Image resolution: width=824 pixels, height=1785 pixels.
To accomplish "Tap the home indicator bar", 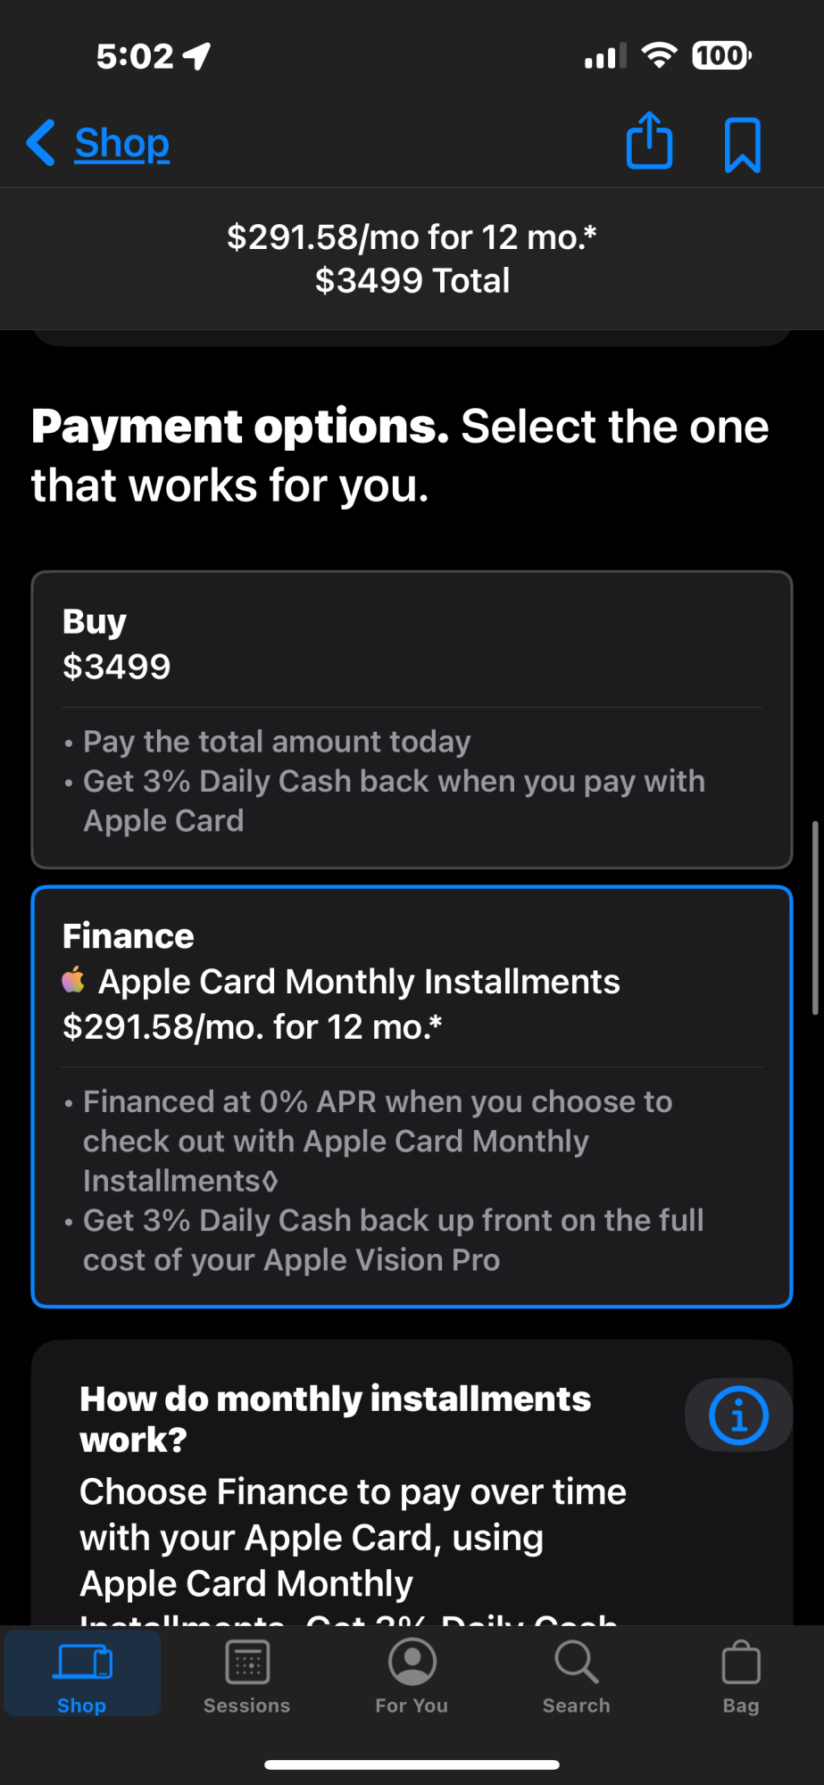I will (412, 1764).
